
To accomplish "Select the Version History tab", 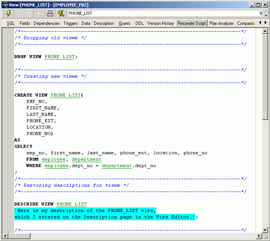I will (161, 23).
